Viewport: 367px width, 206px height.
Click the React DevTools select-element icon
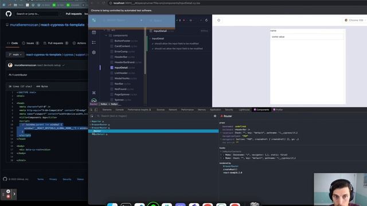[x=92, y=116]
